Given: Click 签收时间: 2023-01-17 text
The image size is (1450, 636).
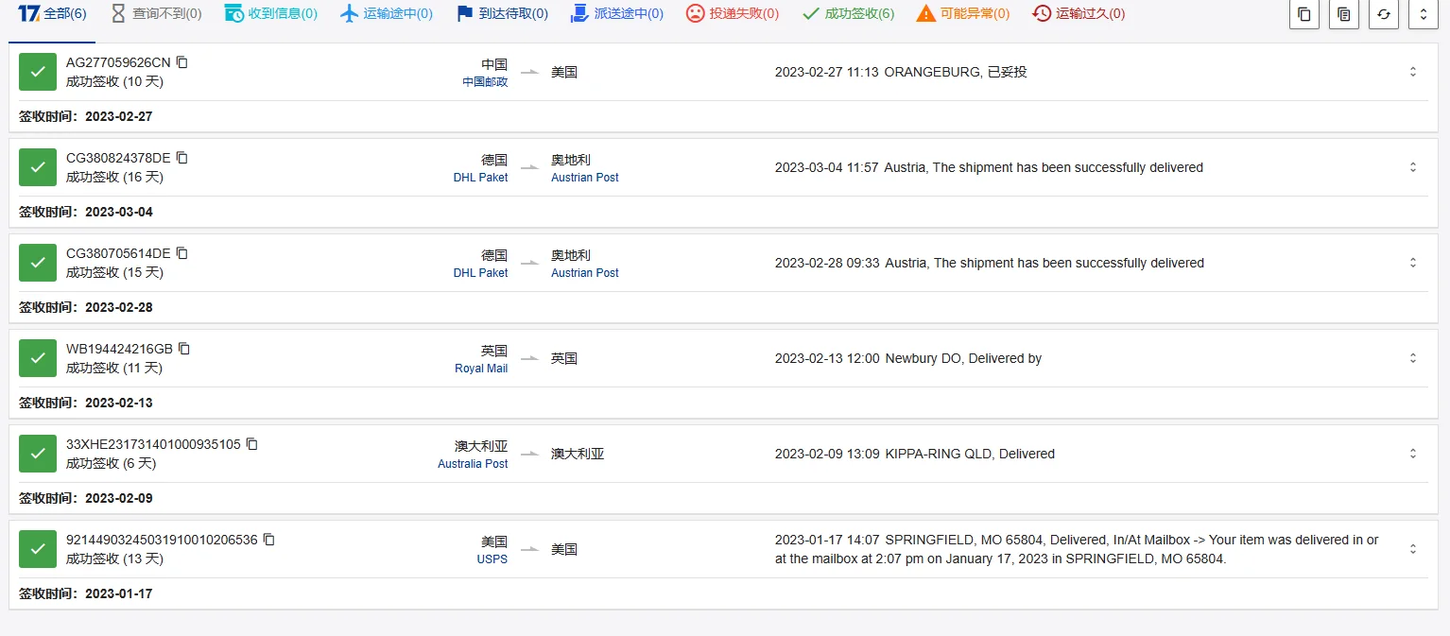Looking at the screenshot, I should [86, 594].
